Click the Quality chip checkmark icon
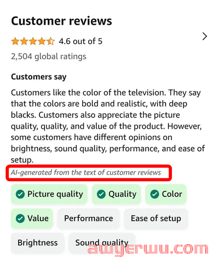The width and height of the screenshot is (217, 263). point(101,194)
